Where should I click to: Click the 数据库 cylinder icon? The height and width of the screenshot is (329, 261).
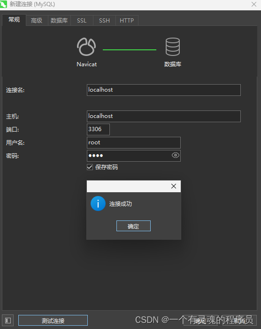[x=173, y=47]
